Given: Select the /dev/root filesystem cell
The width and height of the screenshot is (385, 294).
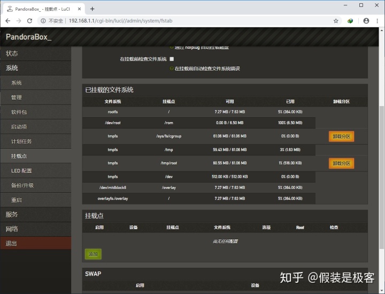Looking at the screenshot, I should (x=113, y=123).
